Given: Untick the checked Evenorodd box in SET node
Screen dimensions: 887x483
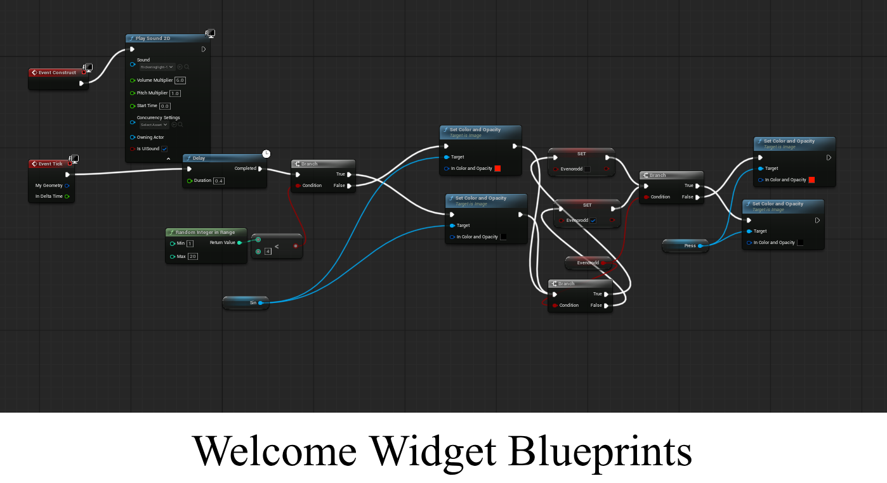Looking at the screenshot, I should pos(593,221).
